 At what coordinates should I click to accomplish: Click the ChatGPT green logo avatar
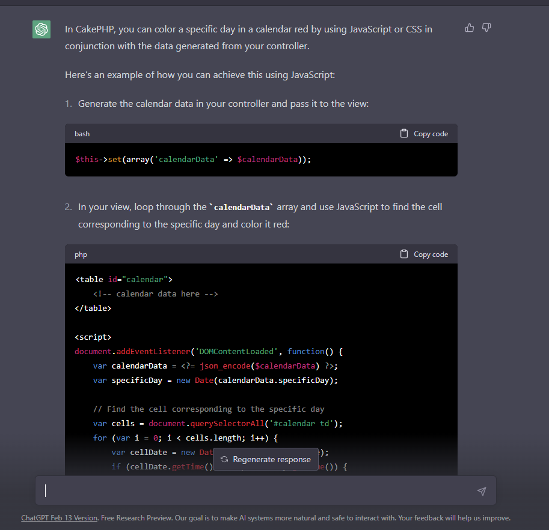(x=41, y=29)
